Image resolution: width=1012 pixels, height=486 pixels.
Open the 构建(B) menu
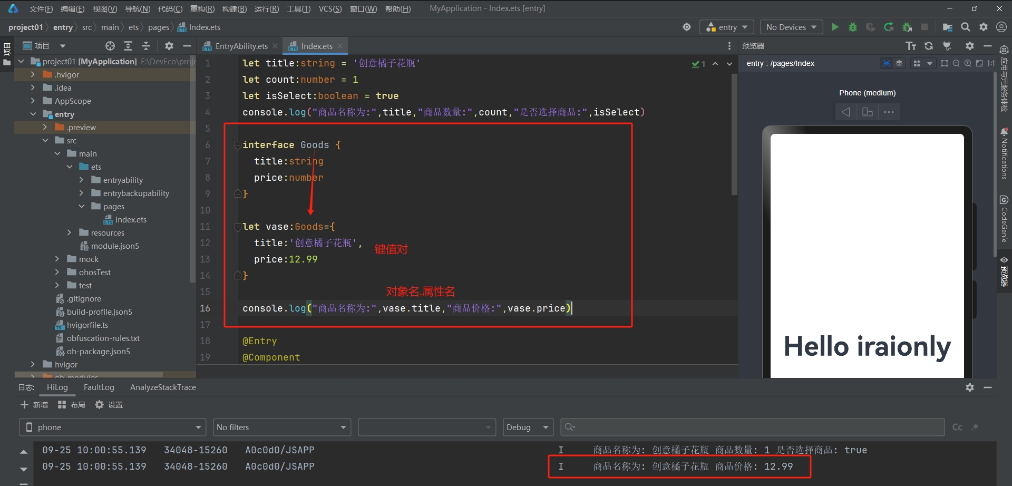[234, 8]
